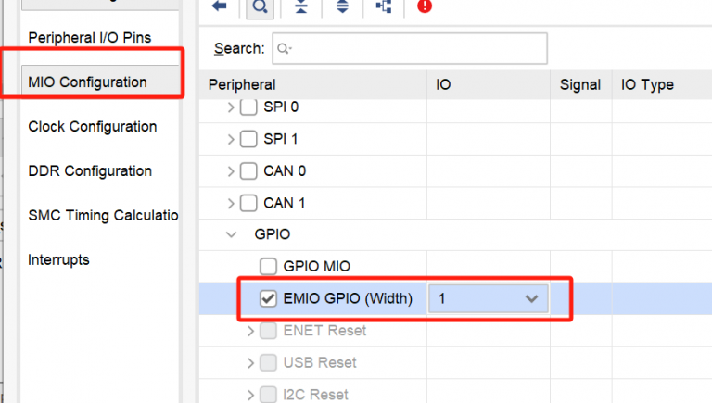Toggle the search magnifier toolbar icon
The height and width of the screenshot is (403, 712).
click(261, 6)
